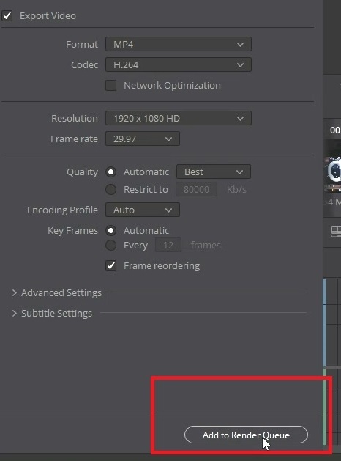Open the Codec dropdown showing H.264
341x461 pixels.
[179, 64]
